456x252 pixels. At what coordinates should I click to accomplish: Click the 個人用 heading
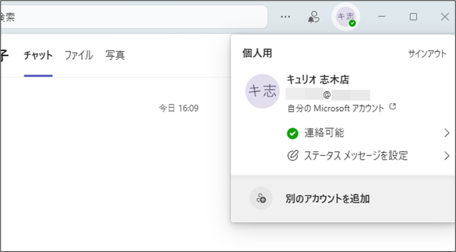[x=257, y=53]
